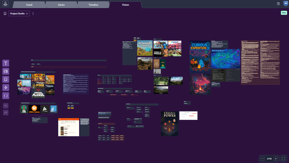Viewport: 289px width, 163px height.
Task: Toggle fullscreen view
Action: pyautogui.click(x=284, y=158)
